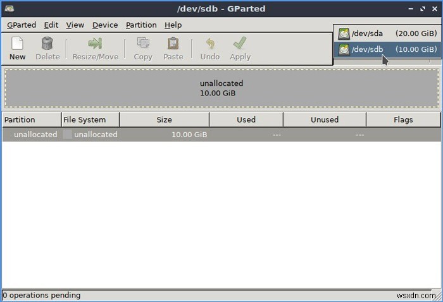Click the Size column header
The image size is (443, 302).
coord(164,120)
